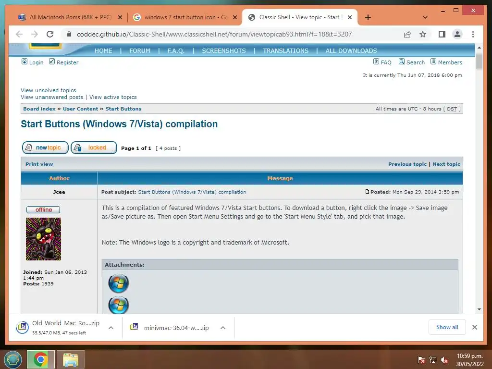Open Print view
Screen dimensions: 492x369
pyautogui.click(x=39, y=164)
